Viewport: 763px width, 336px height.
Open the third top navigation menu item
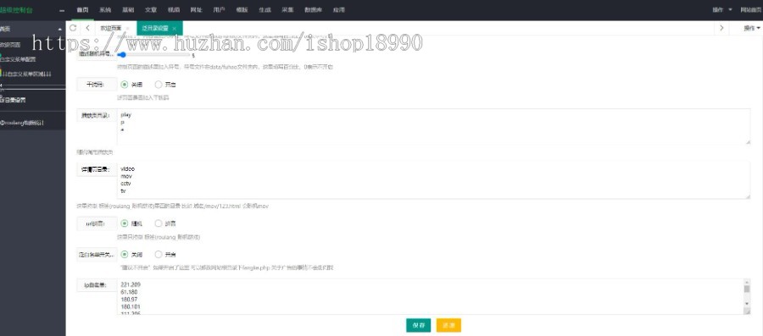(128, 9)
